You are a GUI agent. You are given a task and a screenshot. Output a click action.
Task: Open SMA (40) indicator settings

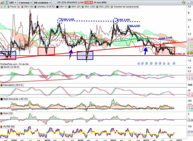[x=29, y=7]
